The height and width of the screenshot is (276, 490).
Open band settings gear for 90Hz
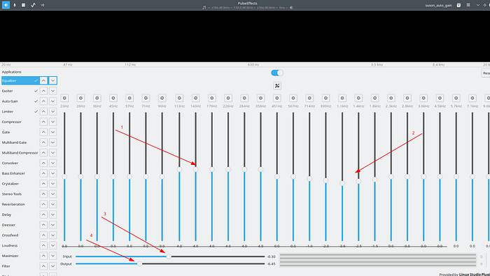(x=162, y=98)
